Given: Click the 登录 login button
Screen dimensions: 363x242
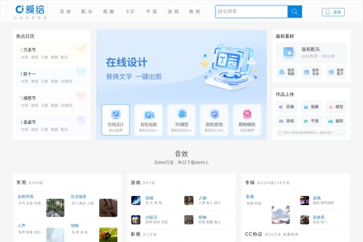Looking at the screenshot, I should [333, 11].
